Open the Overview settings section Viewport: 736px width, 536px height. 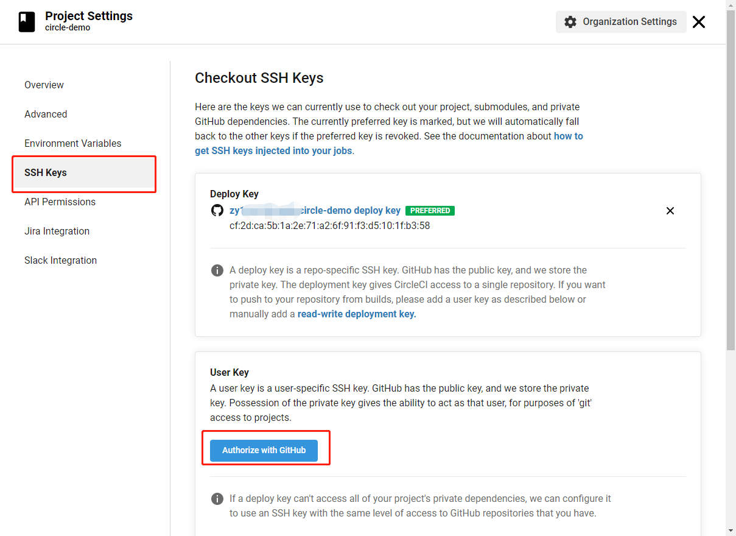44,85
